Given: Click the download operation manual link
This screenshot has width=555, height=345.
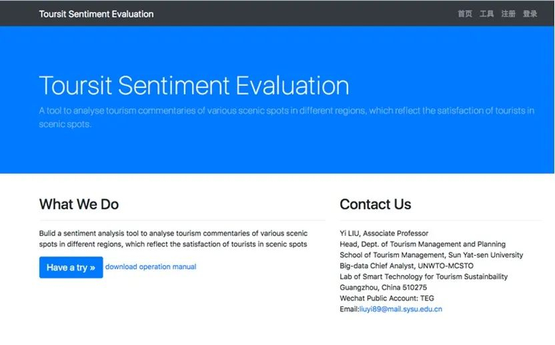Looking at the screenshot, I should pyautogui.click(x=151, y=267).
